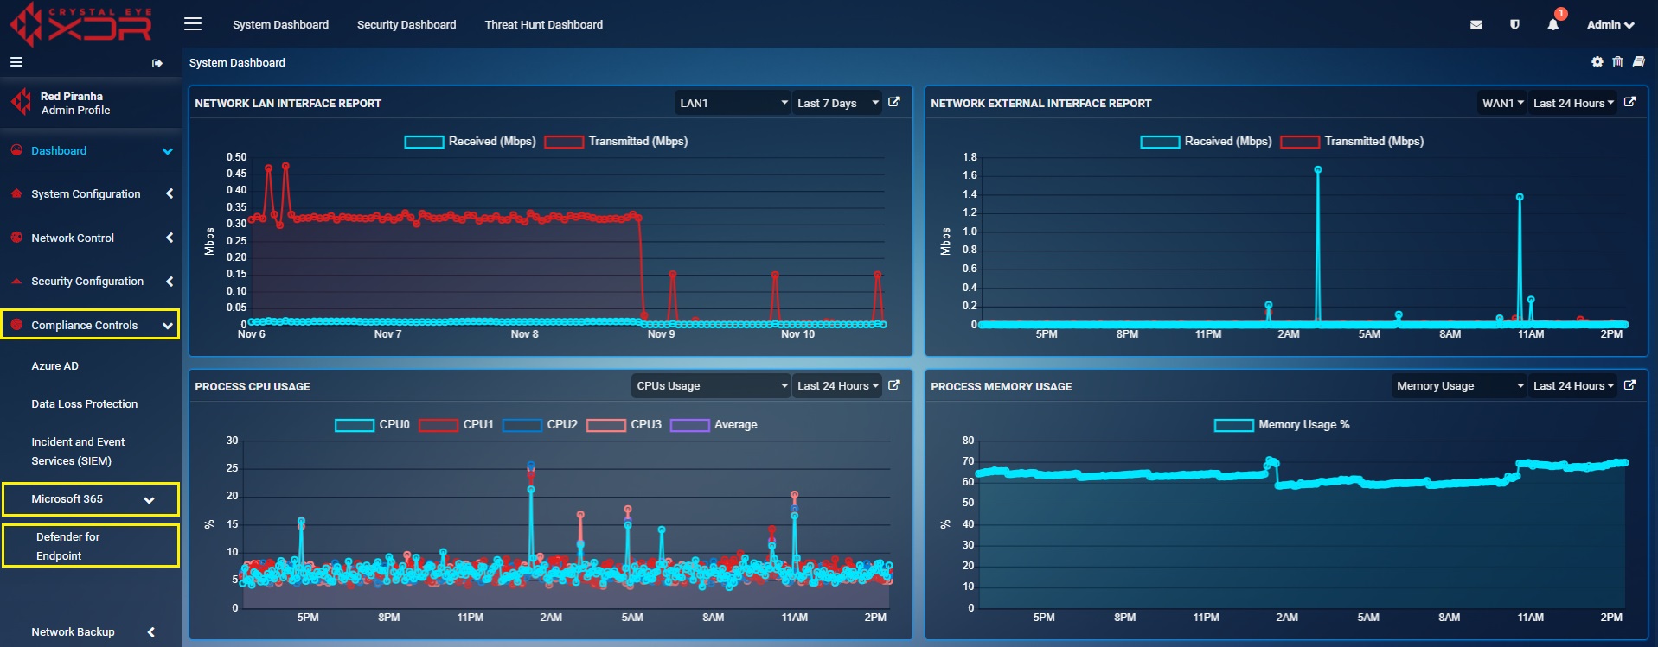
Task: Click the System Configuration sidebar icon
Action: [x=16, y=193]
